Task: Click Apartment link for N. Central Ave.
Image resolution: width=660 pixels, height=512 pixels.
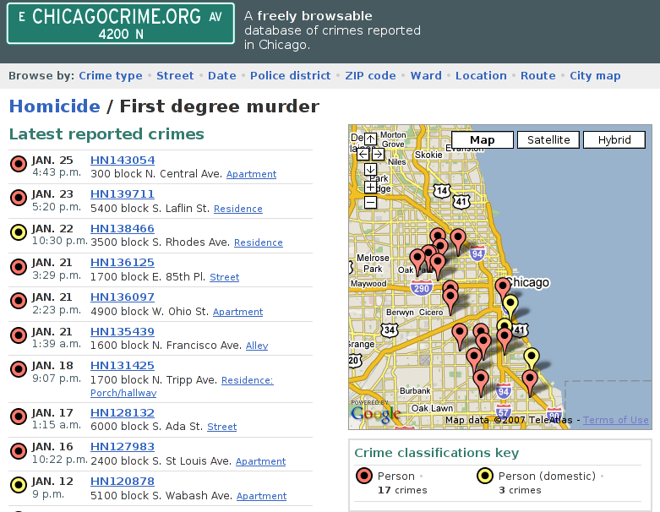Action: pos(251,174)
